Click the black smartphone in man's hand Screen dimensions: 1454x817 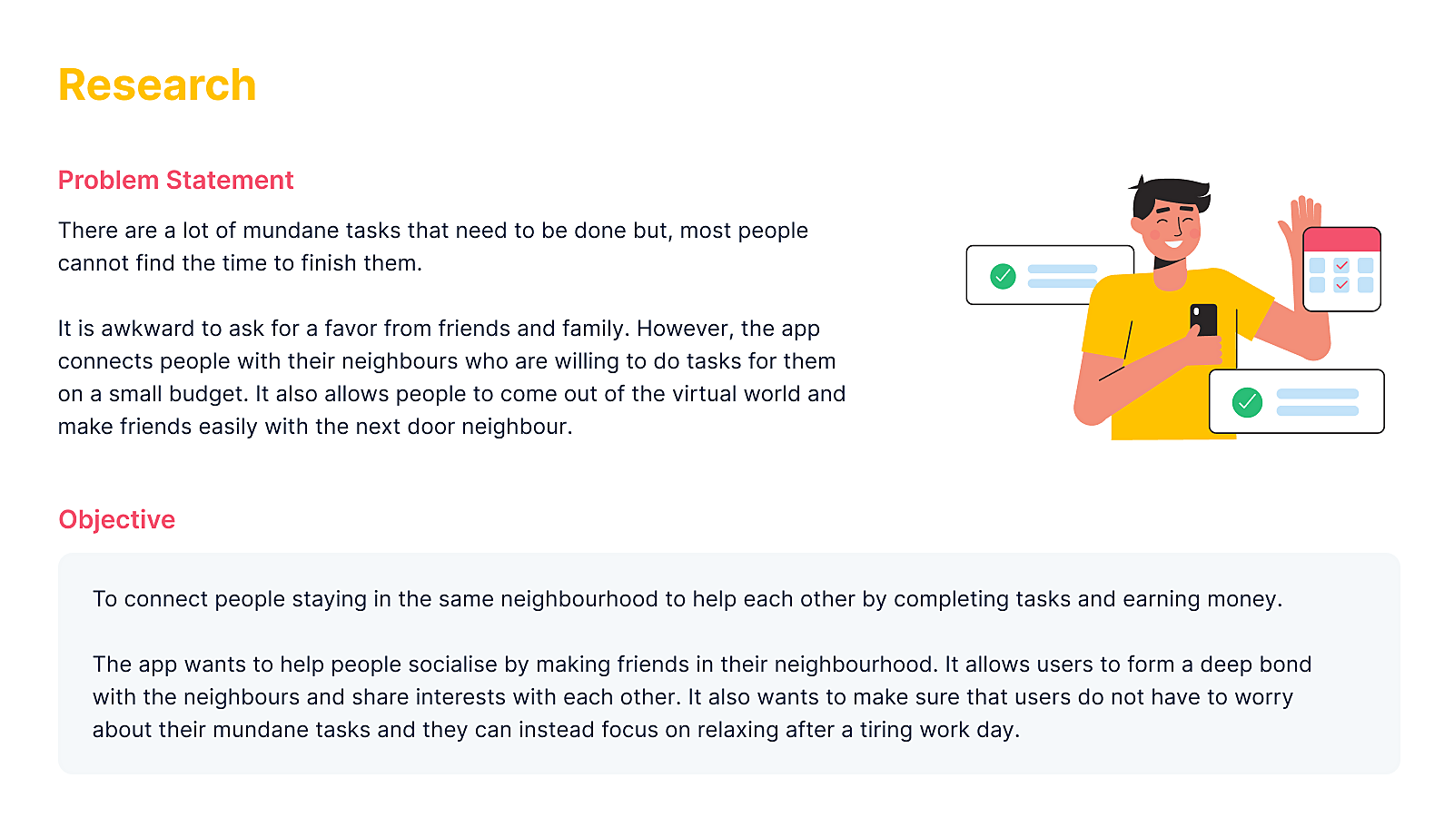1204,320
